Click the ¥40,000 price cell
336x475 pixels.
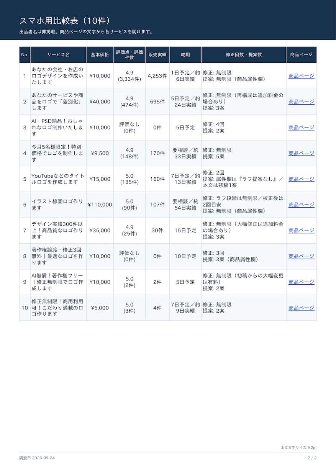pyautogui.click(x=100, y=102)
